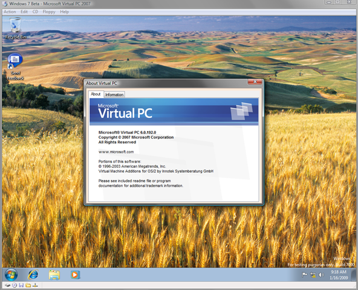Click the Microsoft Virtual PC 6.0.192.0 version text

tap(127, 132)
